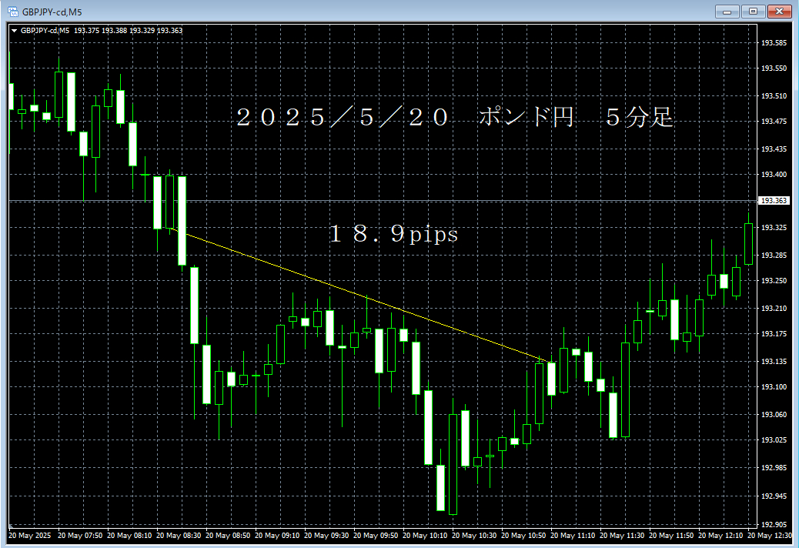Select the yellow trend line on chart
This screenshot has width=799, height=548.
click(x=362, y=296)
